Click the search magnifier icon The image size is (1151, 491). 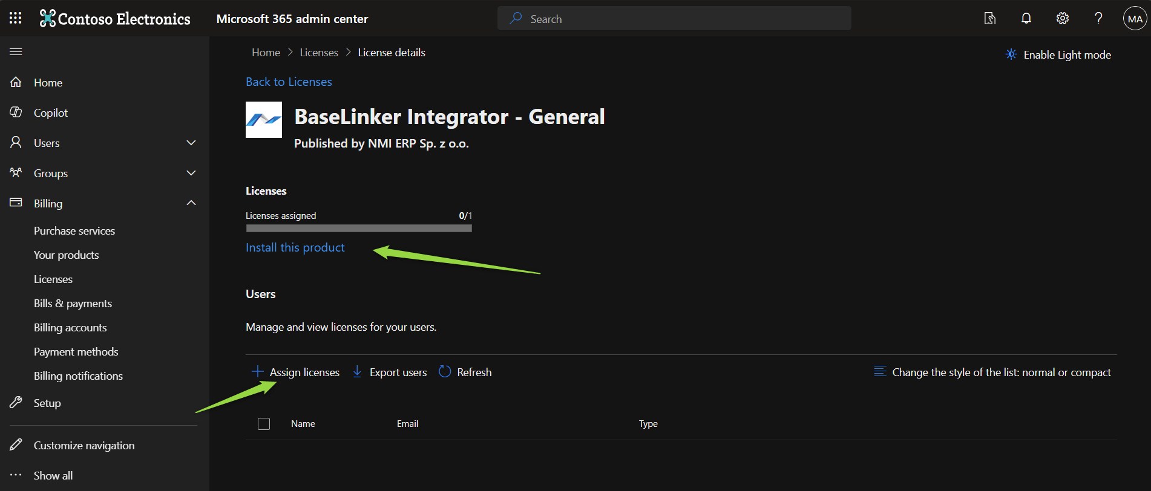click(x=516, y=18)
